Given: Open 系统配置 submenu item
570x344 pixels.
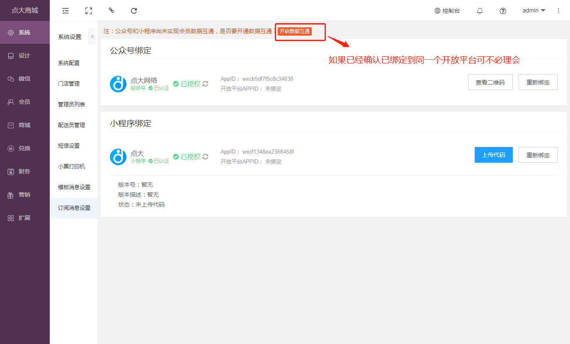Looking at the screenshot, I should (x=74, y=63).
